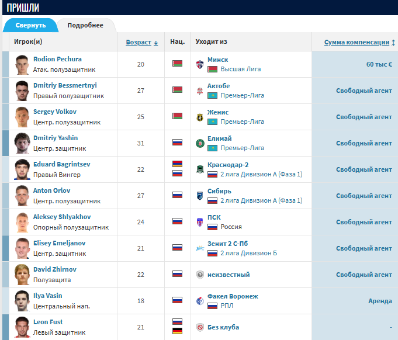The width and height of the screenshot is (398, 340).
Task: Open Anton Orlov player link
Action: tap(52, 190)
